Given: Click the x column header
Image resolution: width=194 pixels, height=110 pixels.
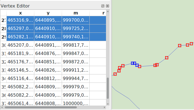Looking at the screenshot, I should pos(20,13).
